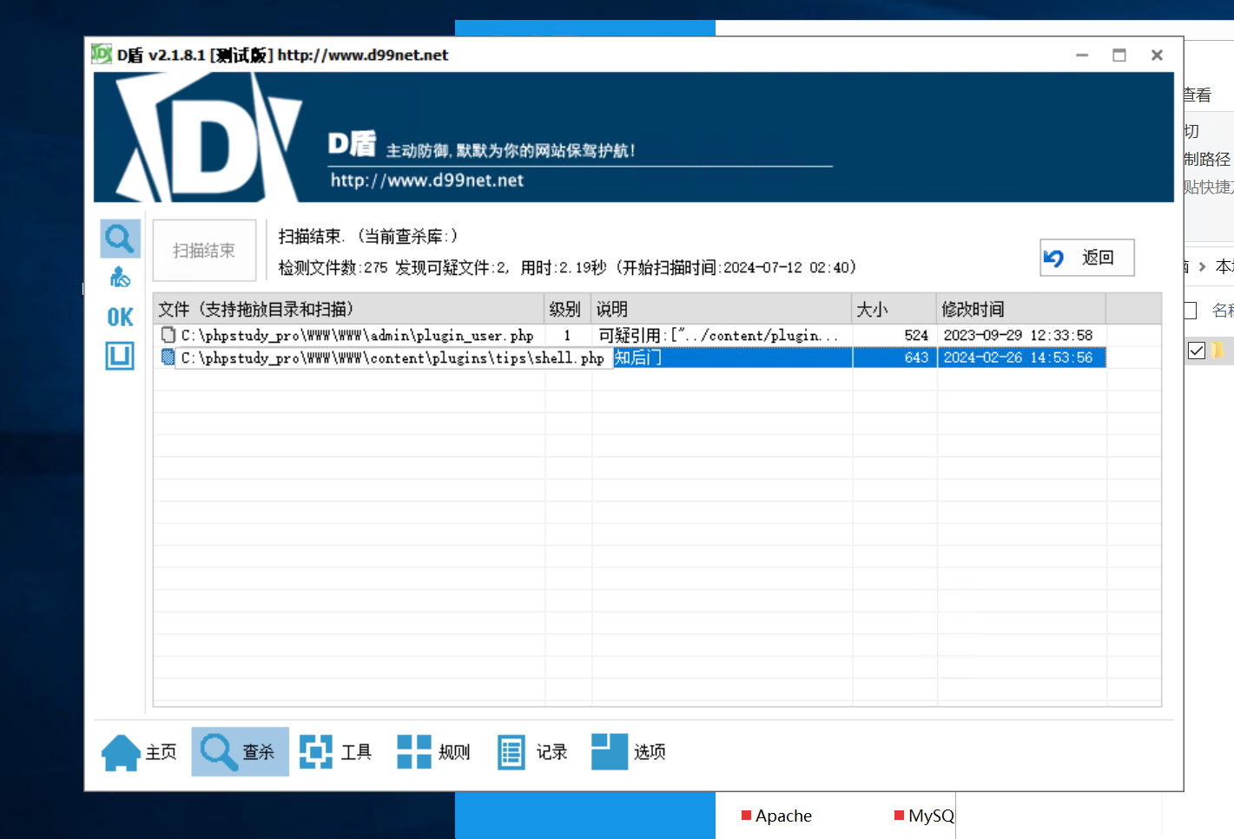Click the size value 643
Viewport: 1234px width, 839px height.
click(916, 357)
